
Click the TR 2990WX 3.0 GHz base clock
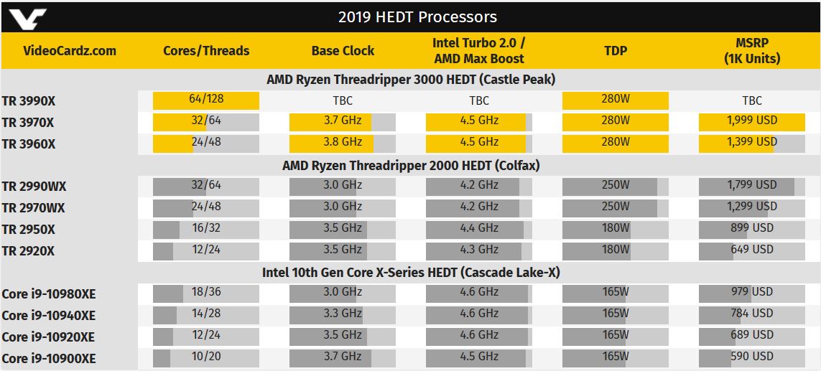(343, 187)
